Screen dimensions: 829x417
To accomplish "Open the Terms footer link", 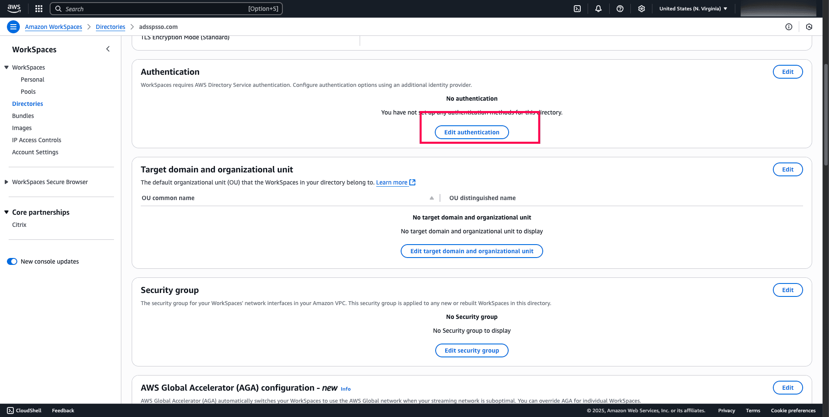I will (x=753, y=411).
